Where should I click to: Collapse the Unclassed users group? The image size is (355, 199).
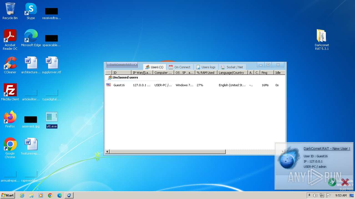point(123,78)
